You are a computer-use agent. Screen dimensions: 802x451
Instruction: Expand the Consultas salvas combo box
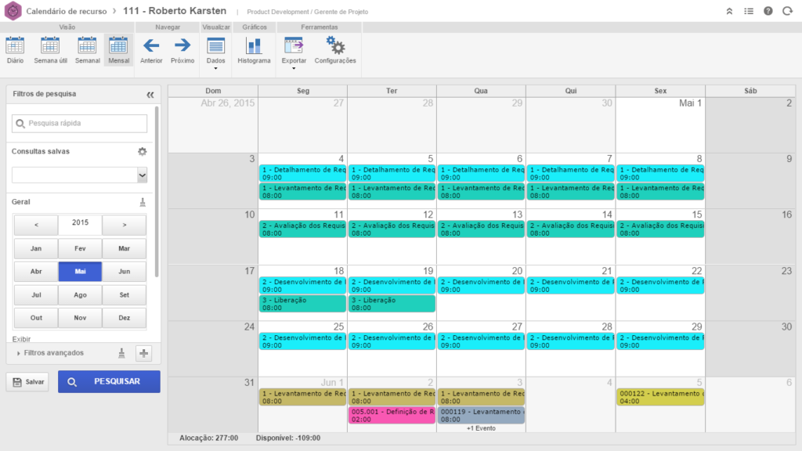(142, 175)
